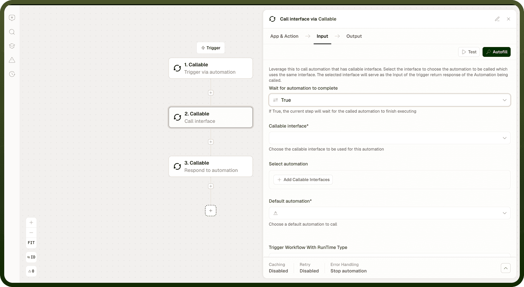Open the Retry Disabled setting

pos(309,268)
